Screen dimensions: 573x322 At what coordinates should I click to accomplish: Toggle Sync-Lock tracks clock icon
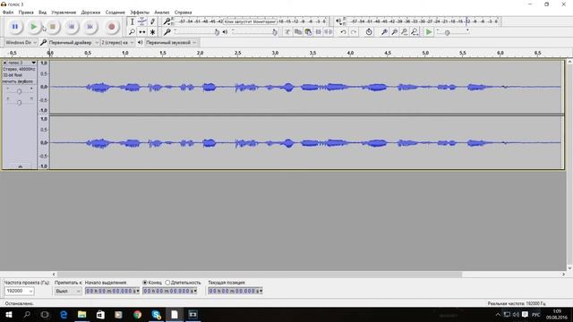point(369,32)
